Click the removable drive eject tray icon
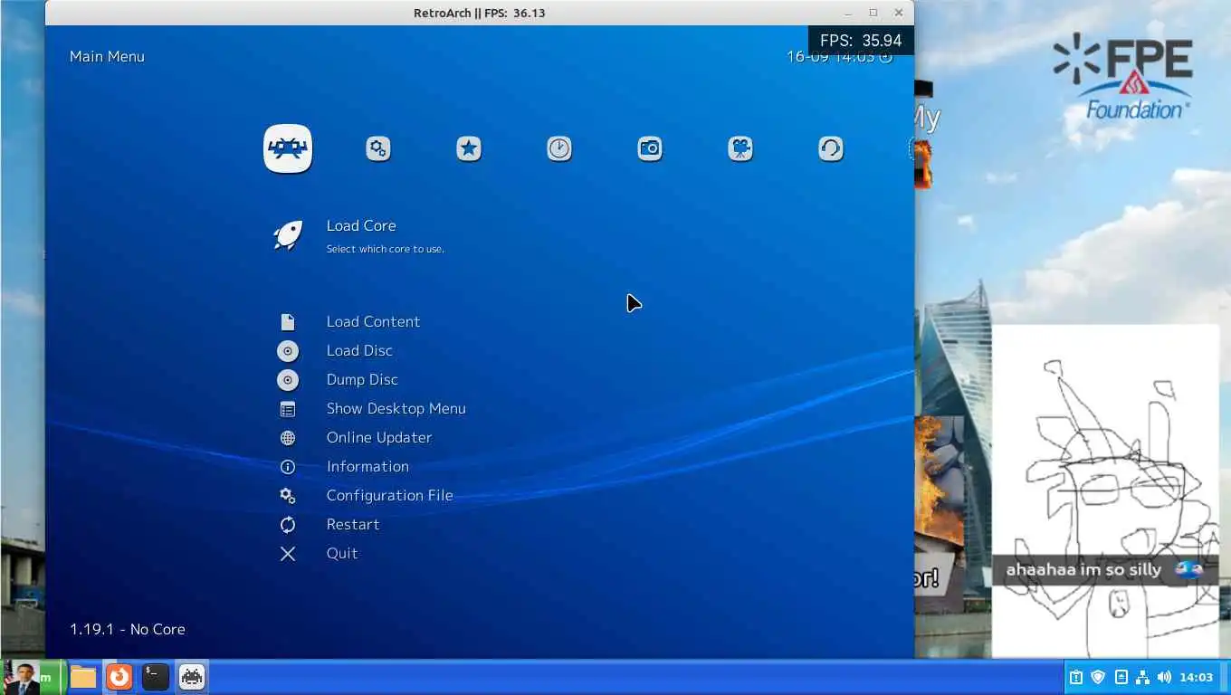Image resolution: width=1231 pixels, height=695 pixels. (x=1121, y=677)
